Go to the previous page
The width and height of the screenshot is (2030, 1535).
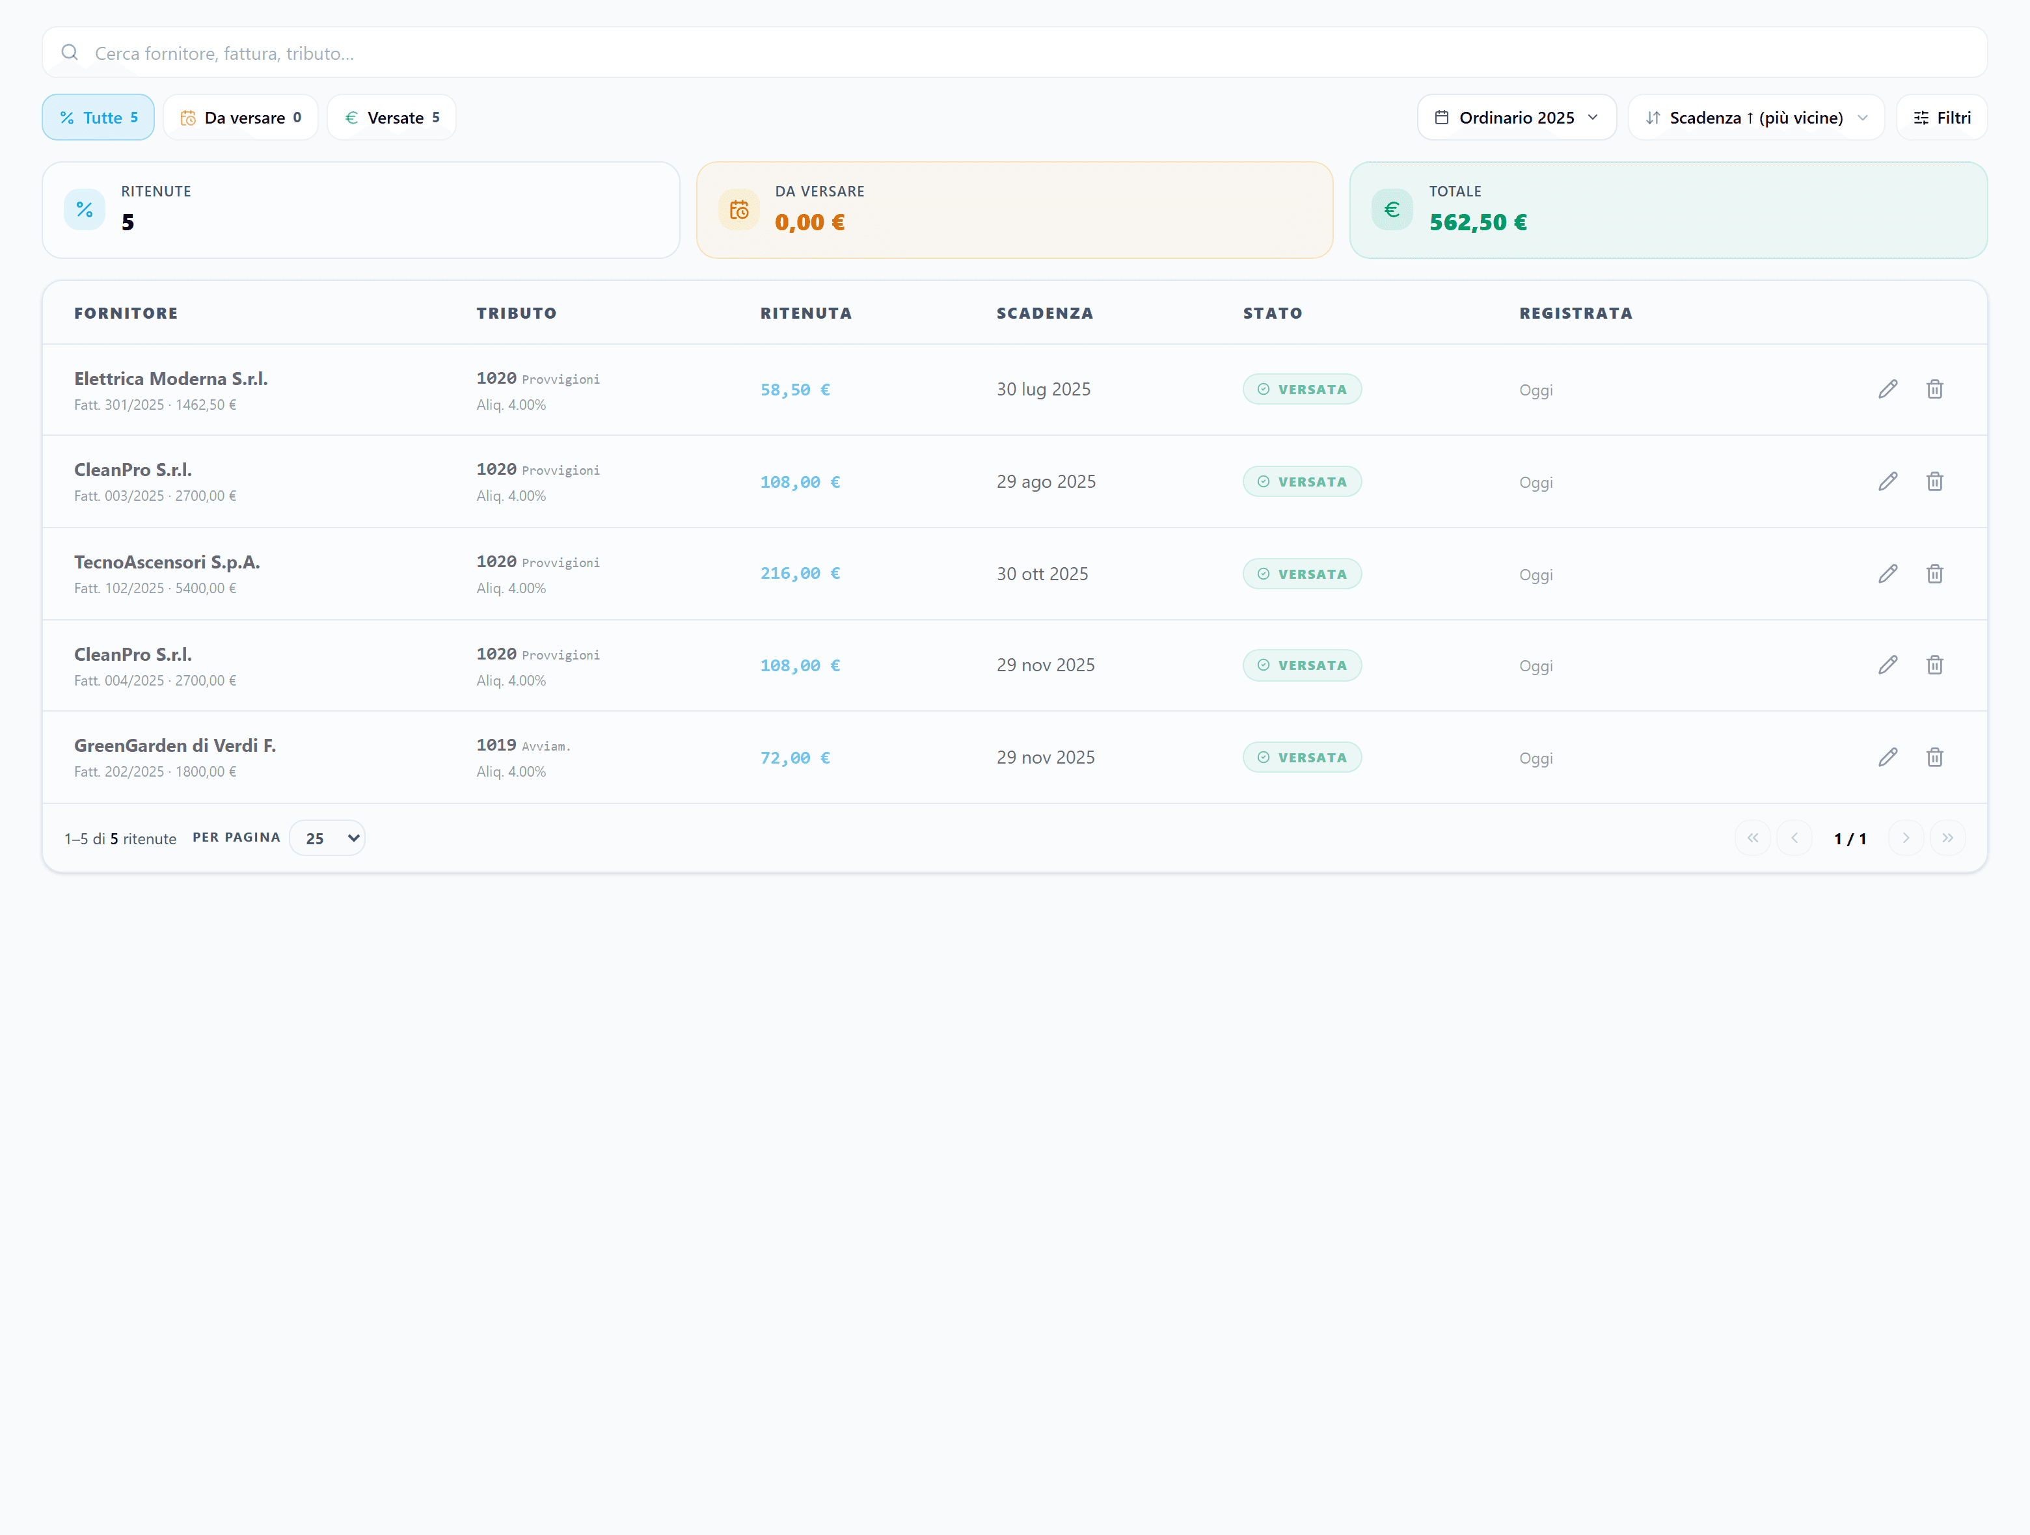tap(1795, 838)
